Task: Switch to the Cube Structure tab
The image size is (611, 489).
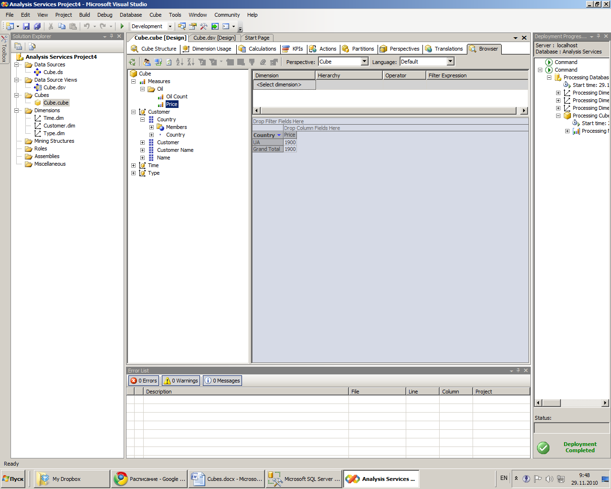Action: [x=154, y=49]
